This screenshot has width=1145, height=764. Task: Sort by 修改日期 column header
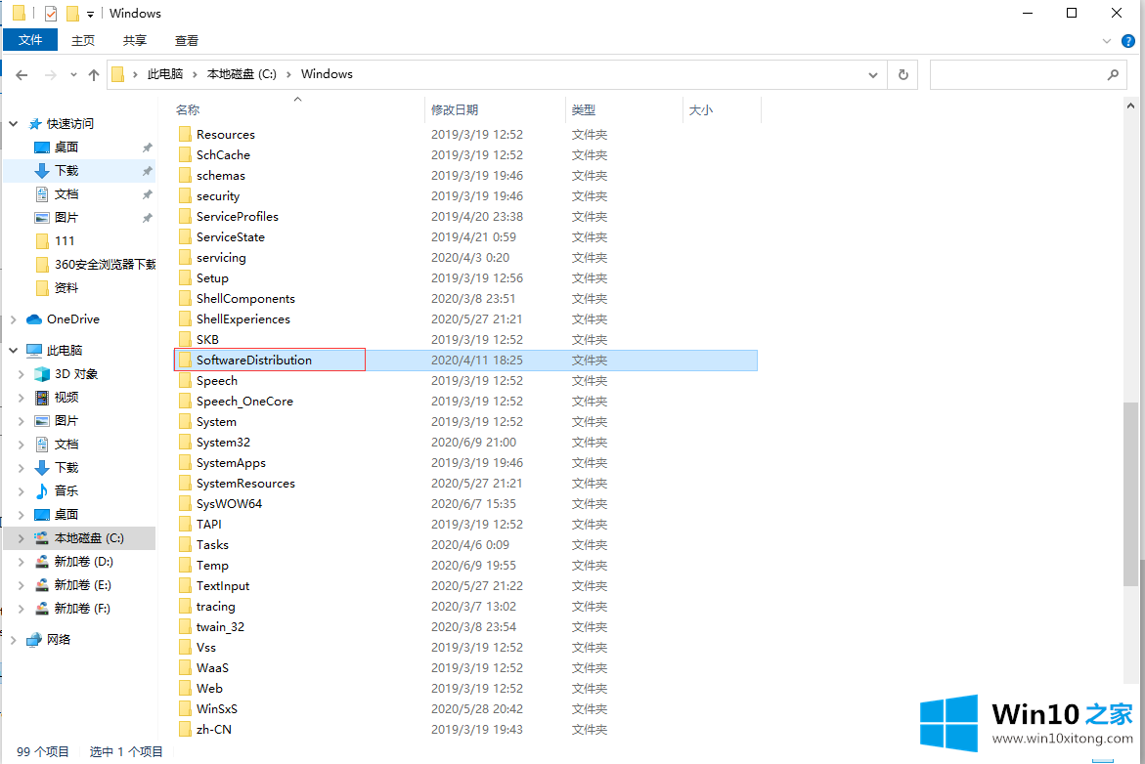(x=455, y=110)
